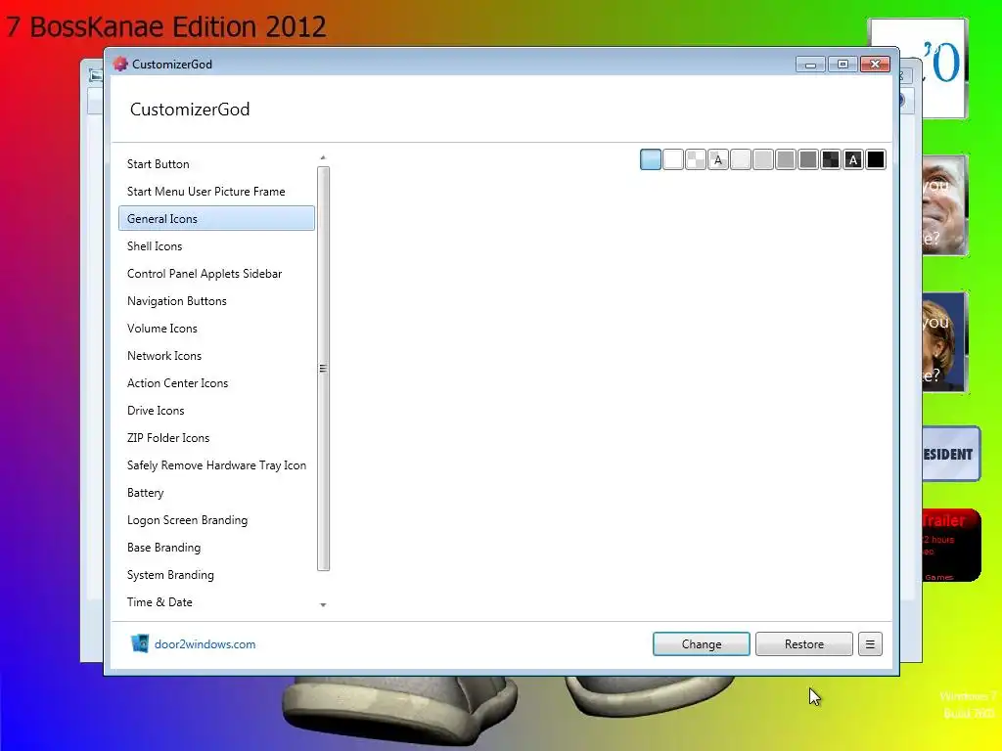Pick the dark checkerboard background swatch
The image size is (1002, 751).
click(831, 159)
